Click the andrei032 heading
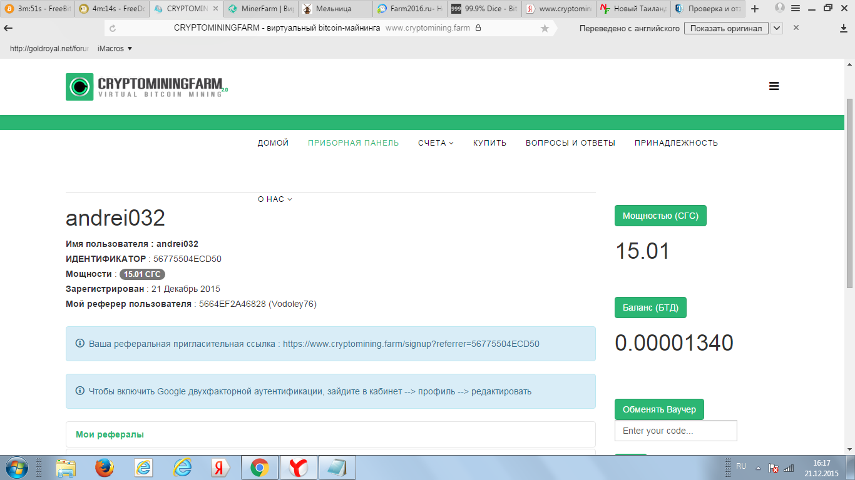 click(x=116, y=218)
